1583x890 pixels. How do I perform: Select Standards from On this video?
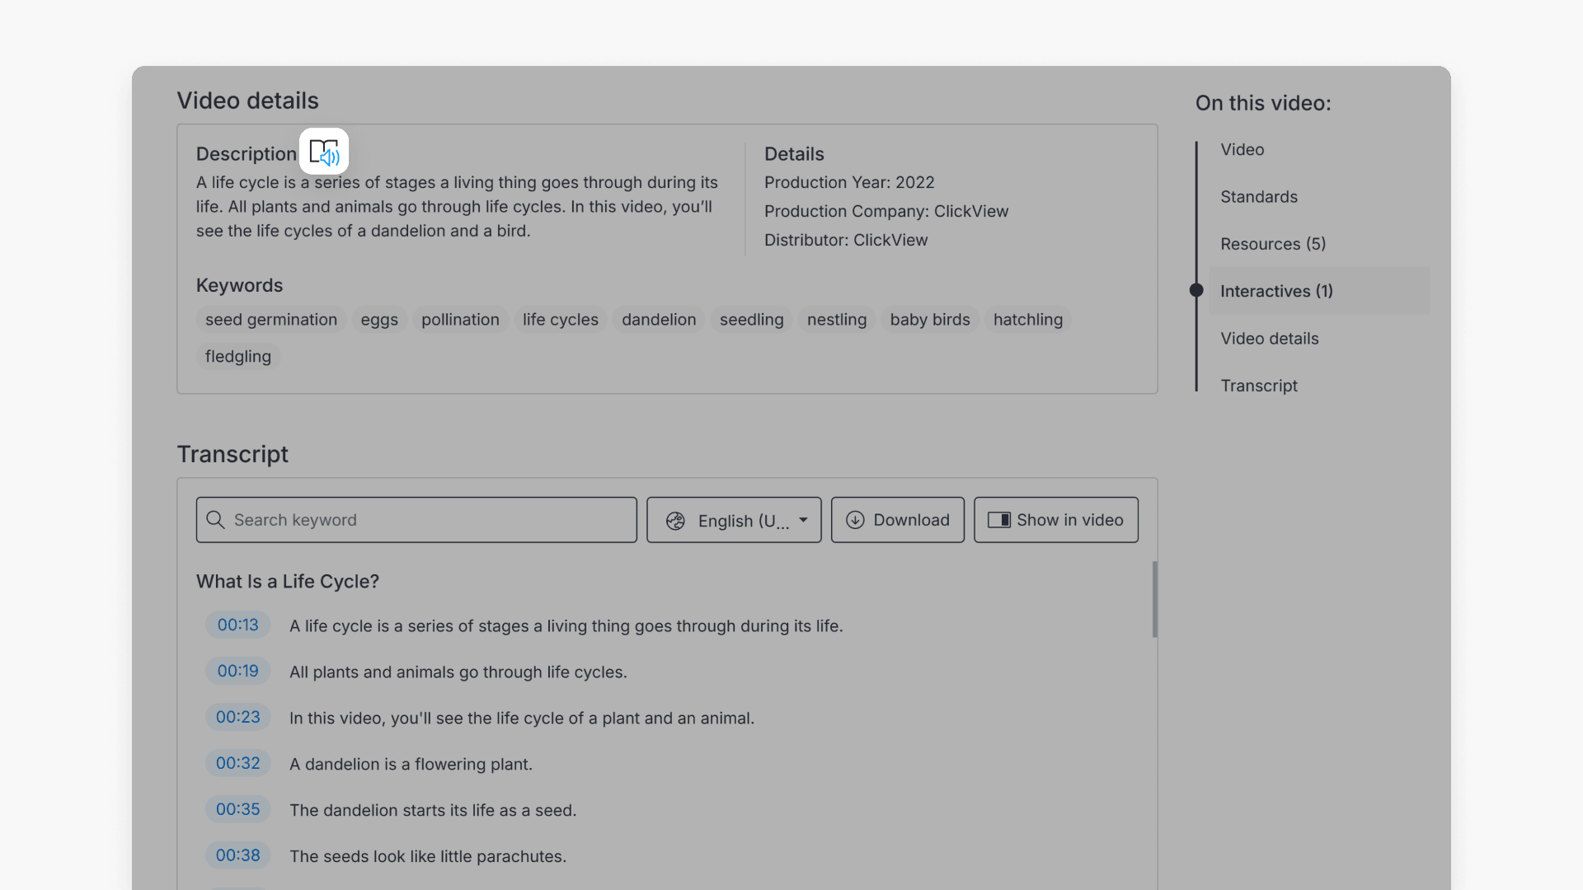(x=1259, y=197)
